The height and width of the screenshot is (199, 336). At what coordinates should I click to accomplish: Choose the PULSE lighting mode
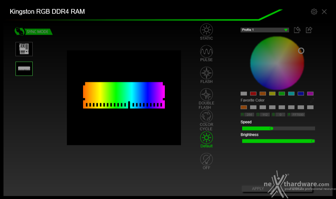206,53
